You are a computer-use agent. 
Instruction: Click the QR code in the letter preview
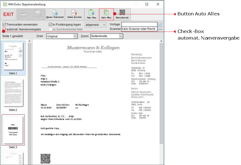click(46, 158)
